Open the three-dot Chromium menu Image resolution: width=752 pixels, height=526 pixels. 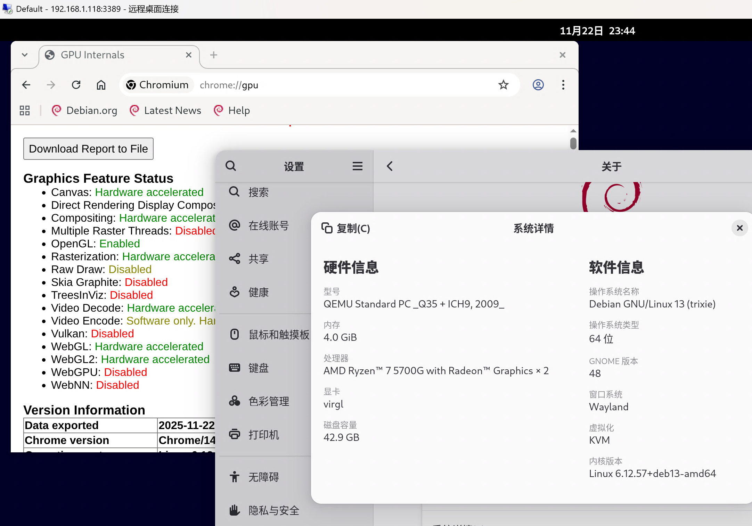pyautogui.click(x=563, y=85)
